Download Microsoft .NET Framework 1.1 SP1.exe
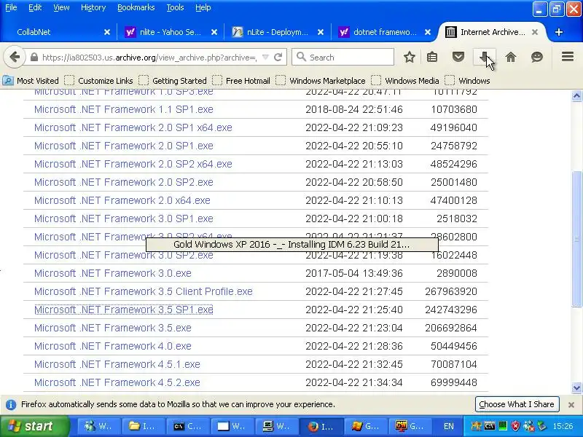This screenshot has width=583, height=437. tap(123, 110)
